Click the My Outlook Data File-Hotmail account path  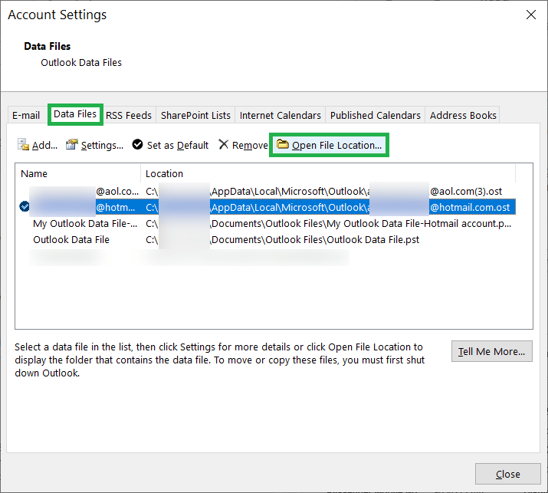[328, 223]
